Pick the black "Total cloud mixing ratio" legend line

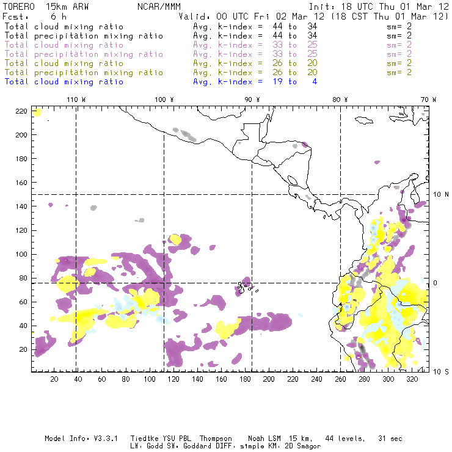pos(64,27)
